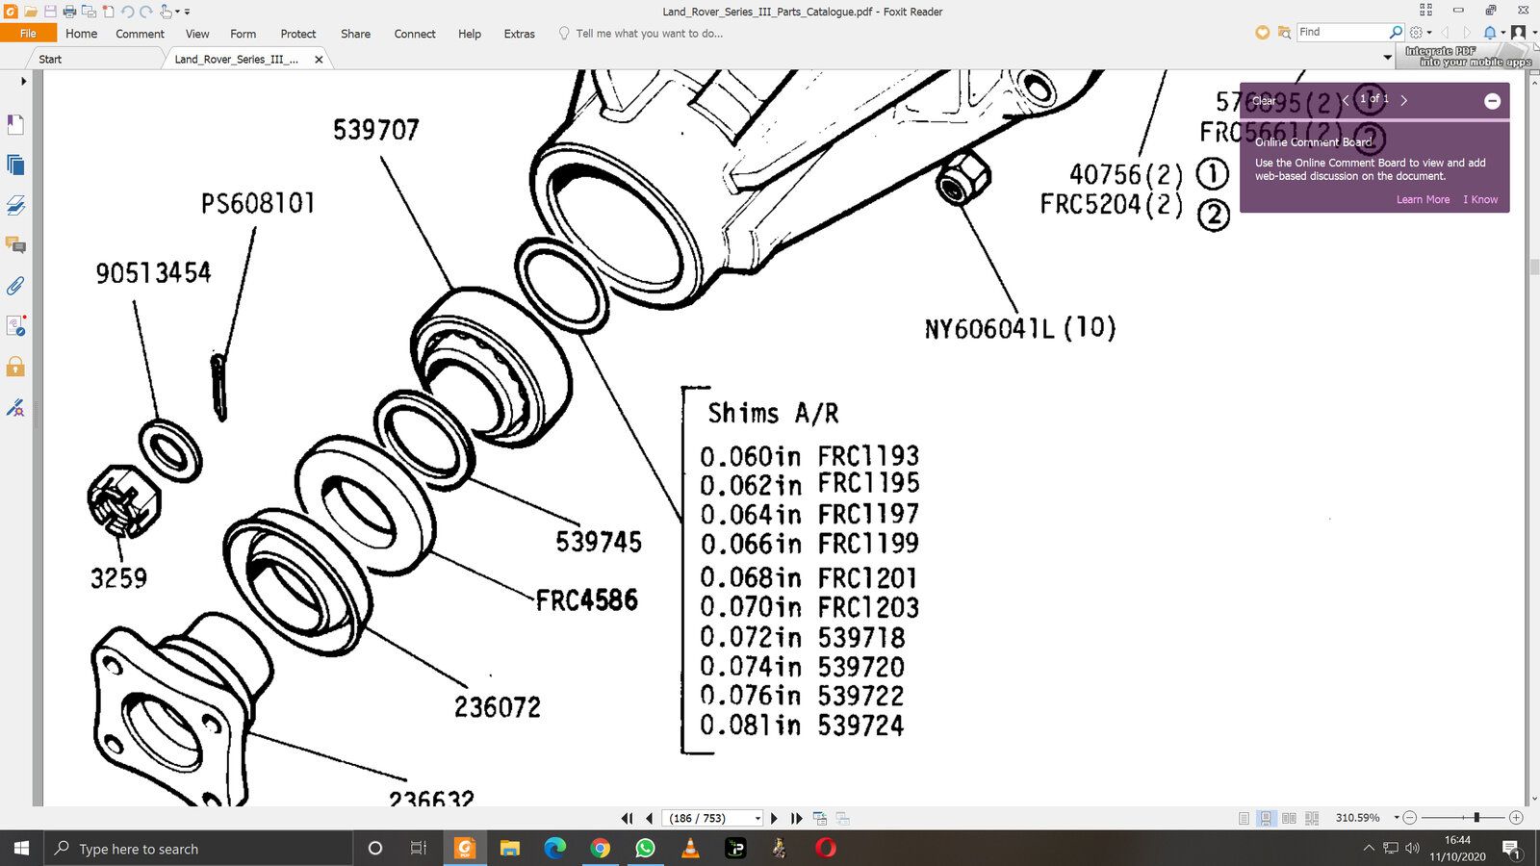Jump to the first page
The height and width of the screenshot is (866, 1540).
point(628,818)
